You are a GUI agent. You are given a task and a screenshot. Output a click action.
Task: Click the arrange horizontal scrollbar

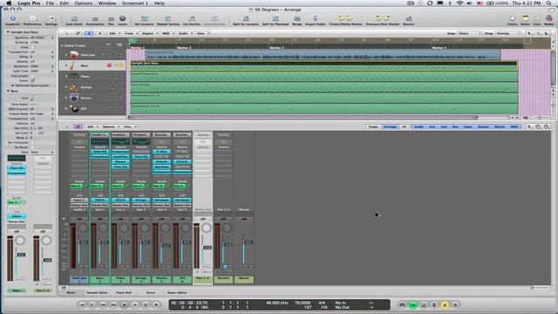[x=303, y=117]
